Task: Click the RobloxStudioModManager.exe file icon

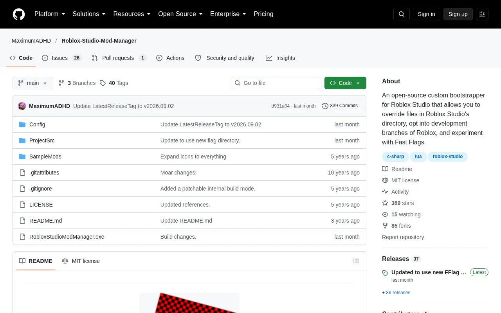Action: tap(22, 237)
